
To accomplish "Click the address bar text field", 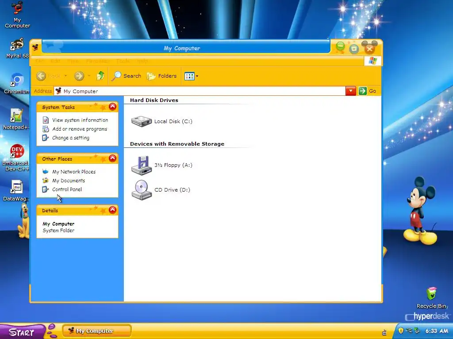I will 200,91.
